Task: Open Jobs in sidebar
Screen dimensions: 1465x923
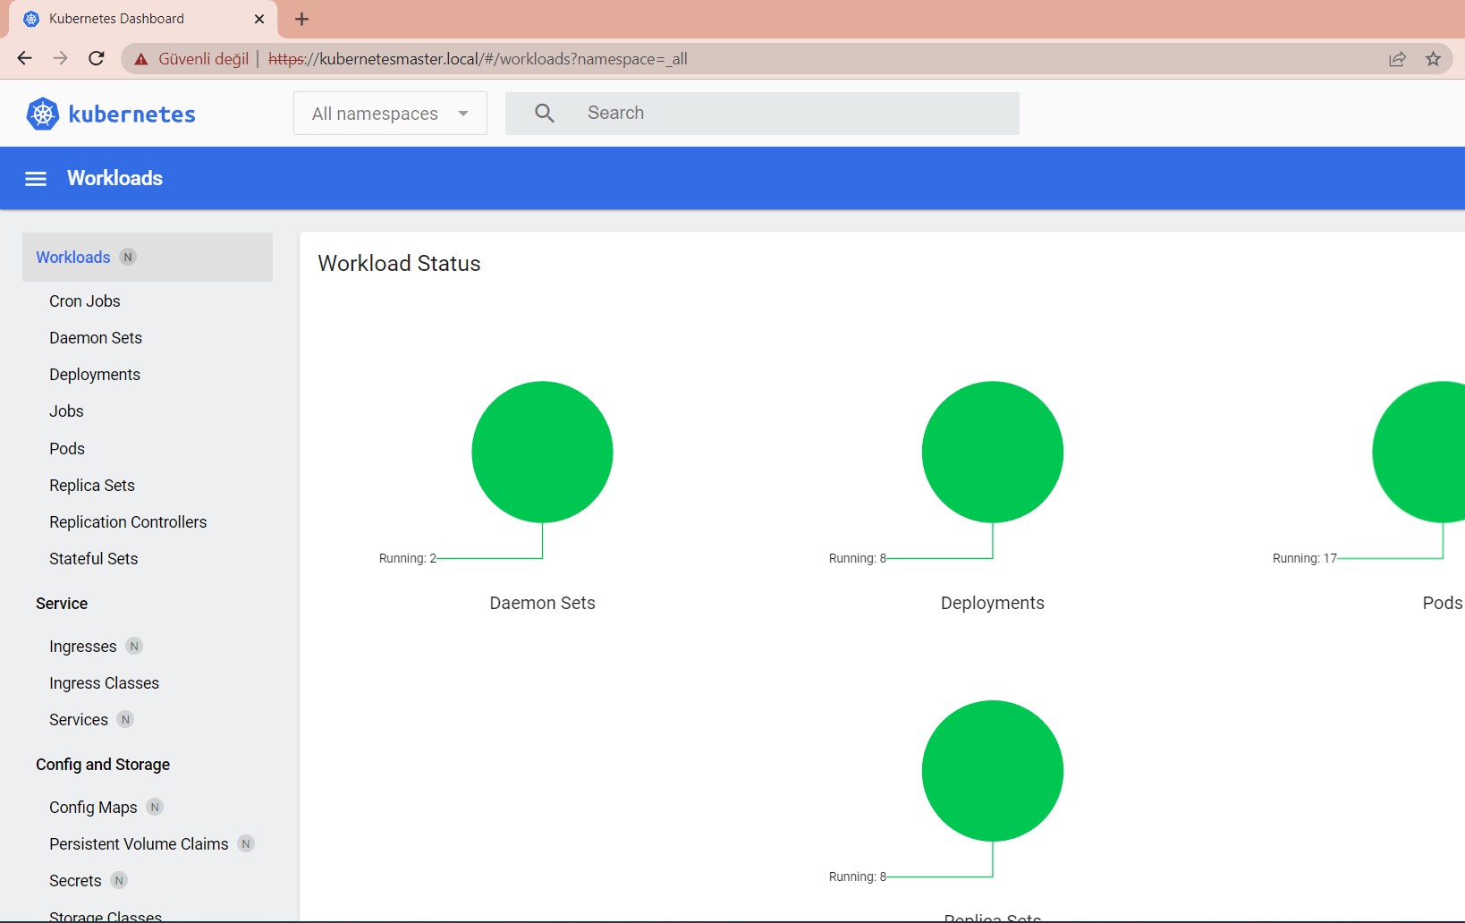Action: (66, 411)
